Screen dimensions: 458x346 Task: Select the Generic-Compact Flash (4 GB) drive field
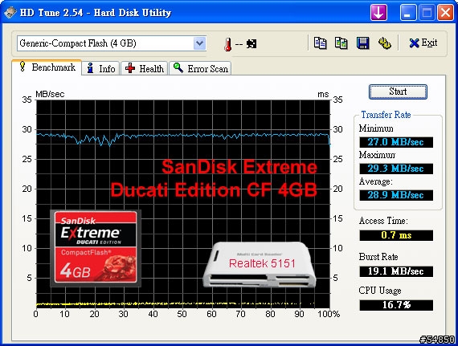(x=112, y=43)
